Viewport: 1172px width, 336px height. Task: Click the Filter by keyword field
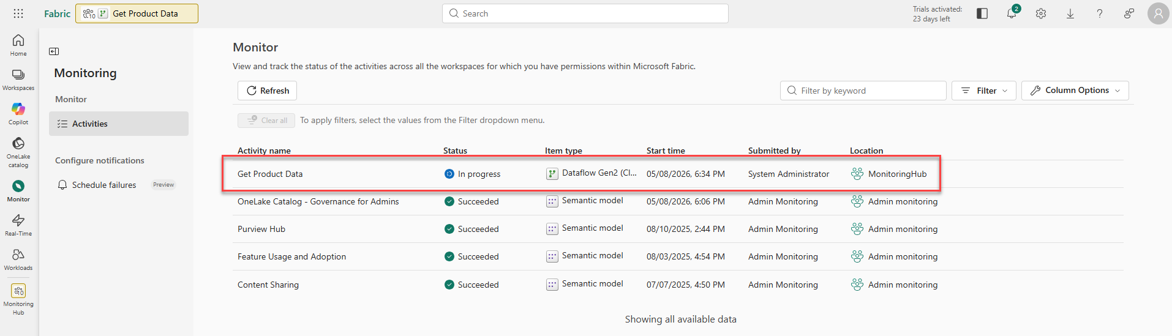[863, 91]
